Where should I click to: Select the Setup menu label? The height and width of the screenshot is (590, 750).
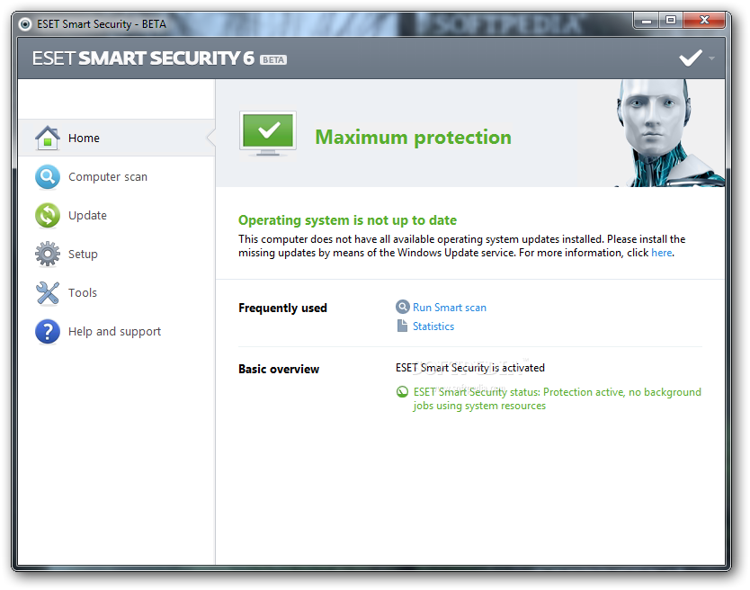83,255
